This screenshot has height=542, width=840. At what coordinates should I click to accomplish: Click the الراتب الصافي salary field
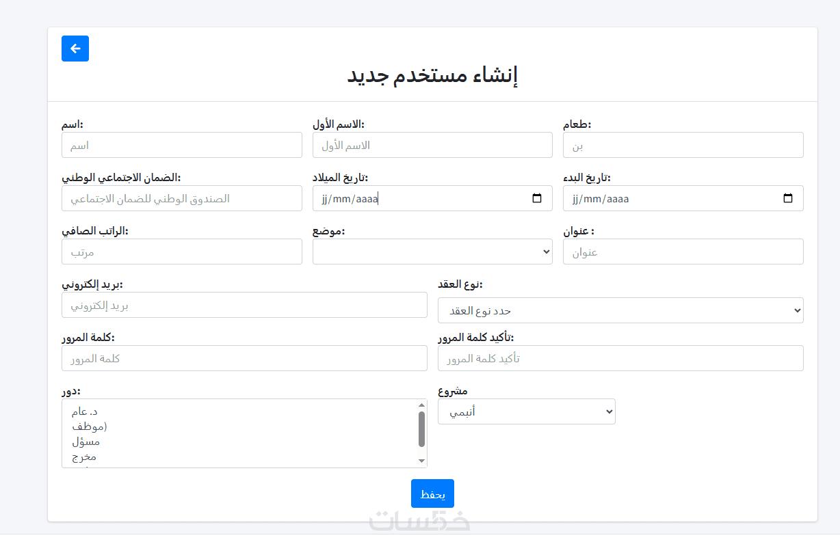pyautogui.click(x=182, y=252)
